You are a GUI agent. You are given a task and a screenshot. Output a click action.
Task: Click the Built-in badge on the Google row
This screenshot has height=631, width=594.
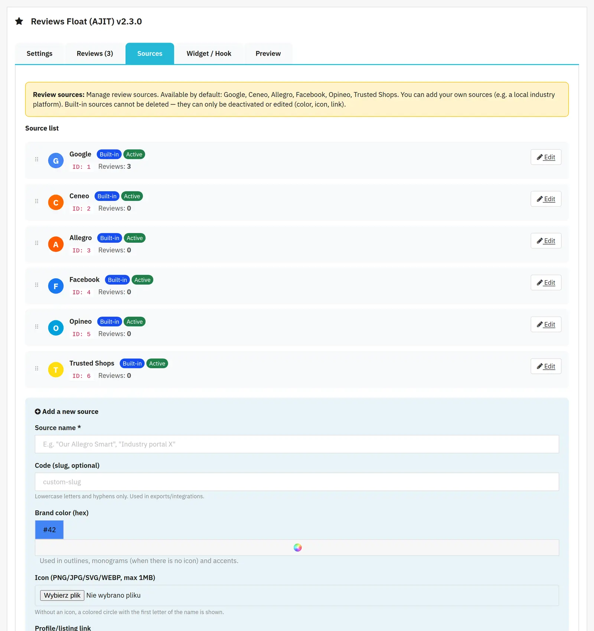pyautogui.click(x=109, y=154)
